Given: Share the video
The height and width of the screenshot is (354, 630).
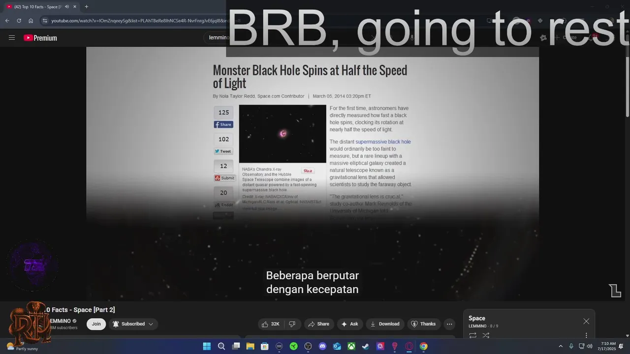Looking at the screenshot, I should [x=318, y=324].
